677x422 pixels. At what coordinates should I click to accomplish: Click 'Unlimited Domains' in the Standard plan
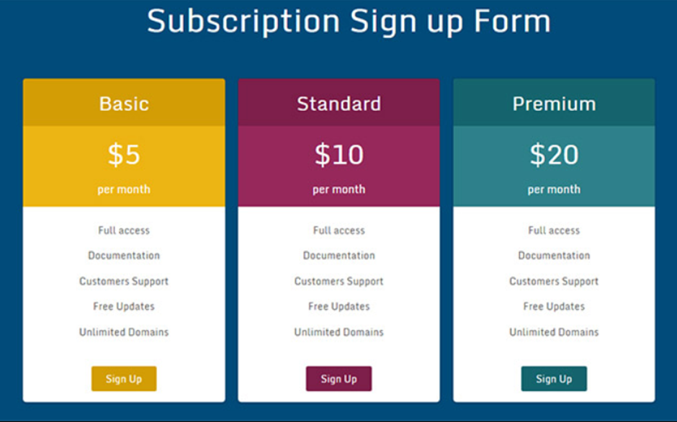tap(338, 332)
